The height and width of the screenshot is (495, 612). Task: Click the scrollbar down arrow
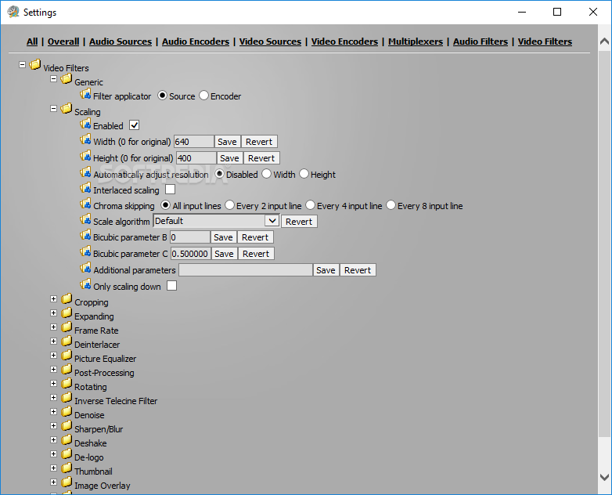click(x=605, y=477)
